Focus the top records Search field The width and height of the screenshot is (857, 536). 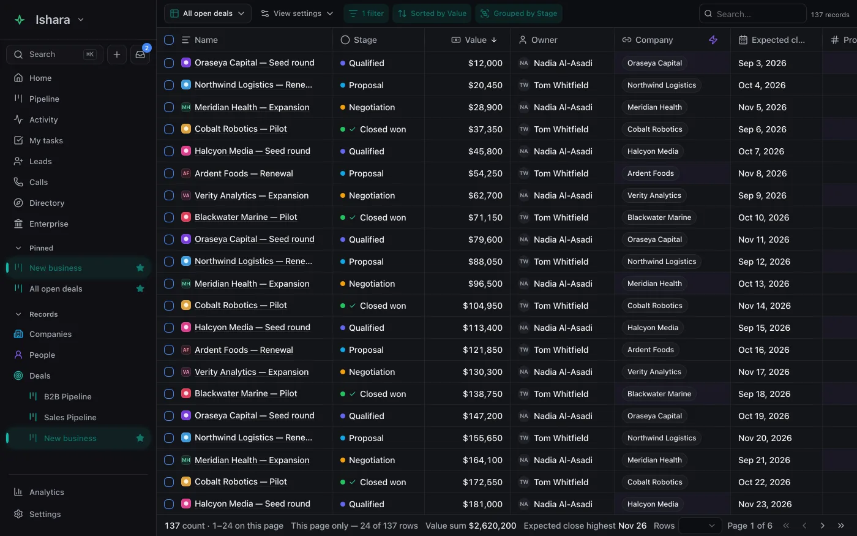point(752,13)
